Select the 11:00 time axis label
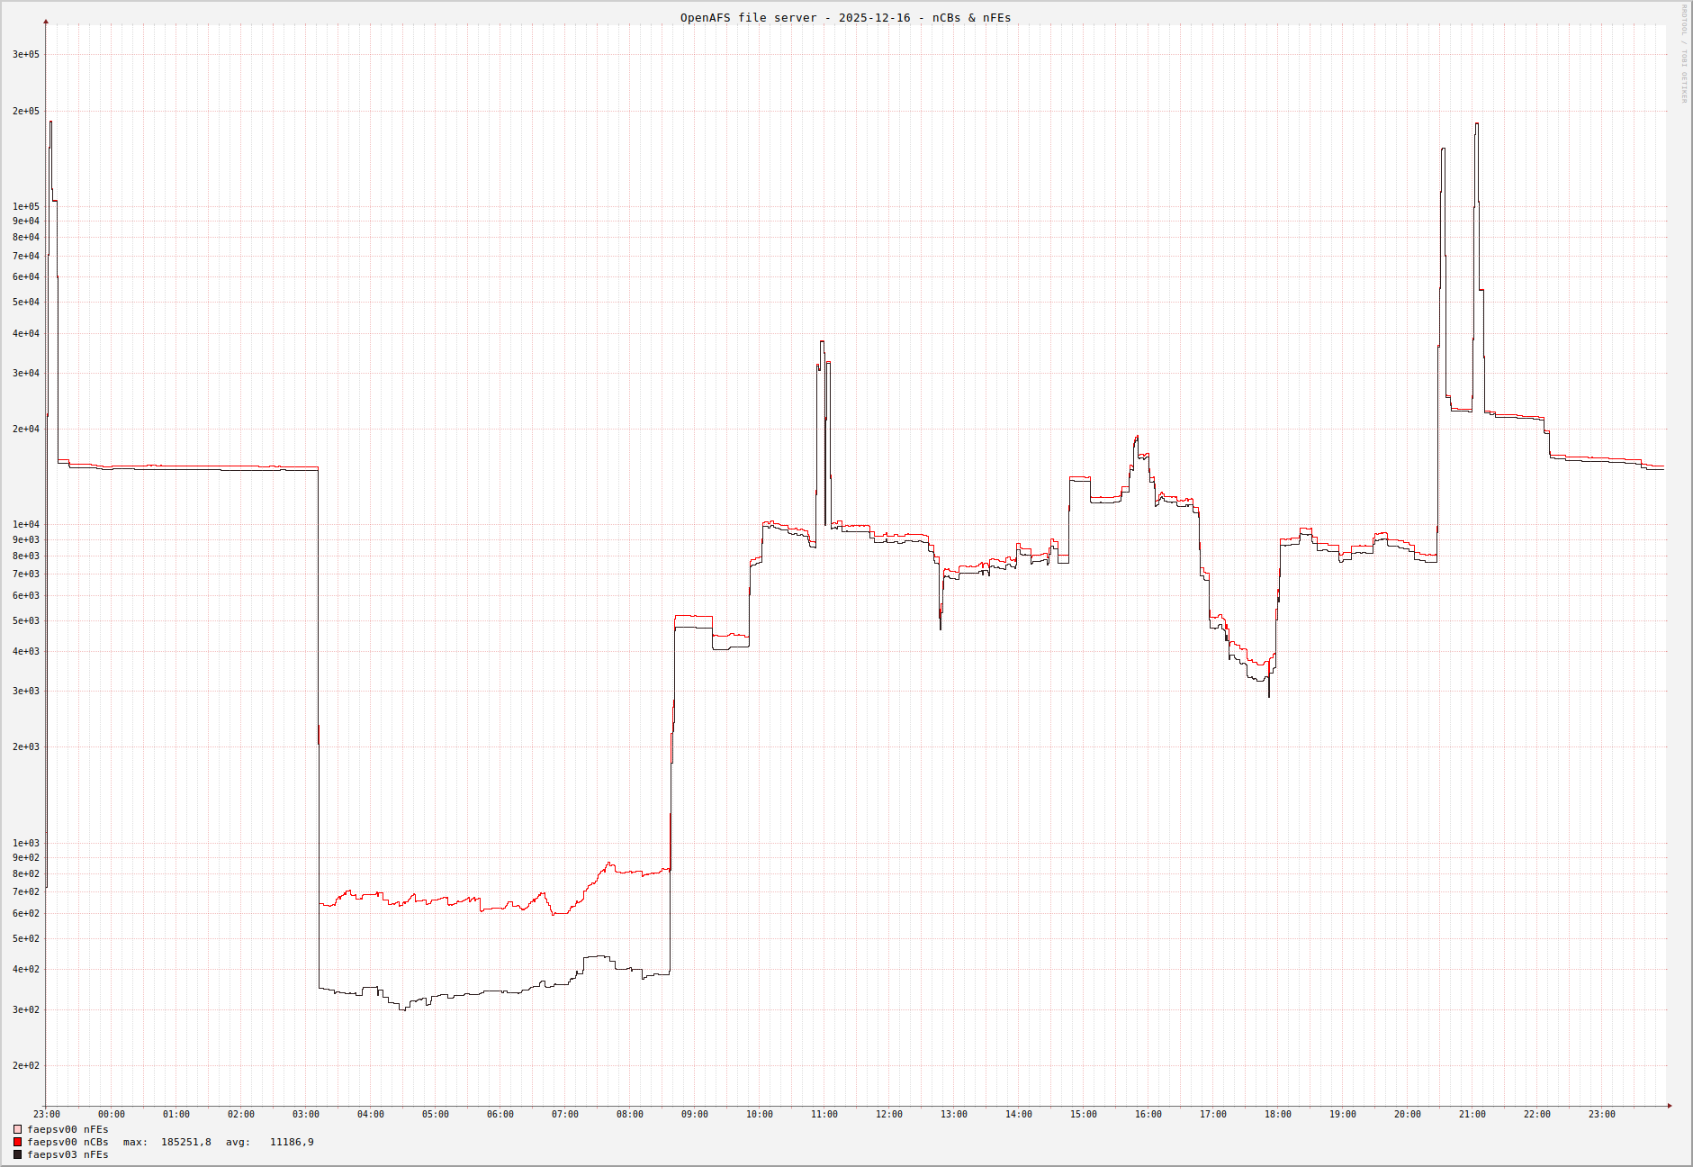This screenshot has width=1693, height=1167. tap(824, 1115)
